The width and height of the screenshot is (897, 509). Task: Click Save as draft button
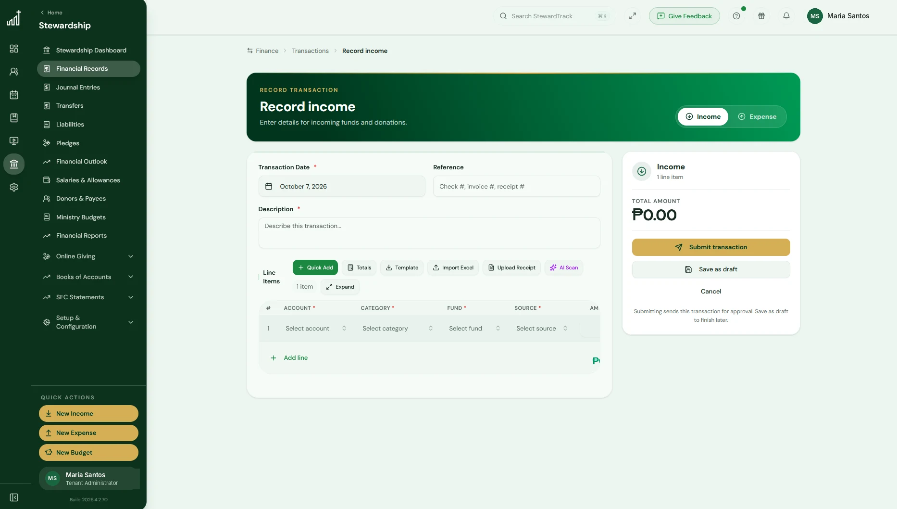[711, 269]
